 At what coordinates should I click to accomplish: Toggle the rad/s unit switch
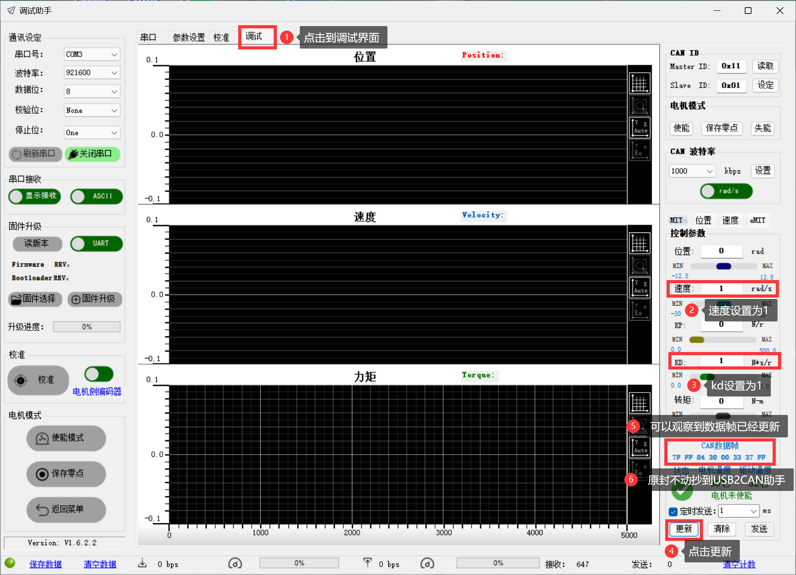(726, 191)
